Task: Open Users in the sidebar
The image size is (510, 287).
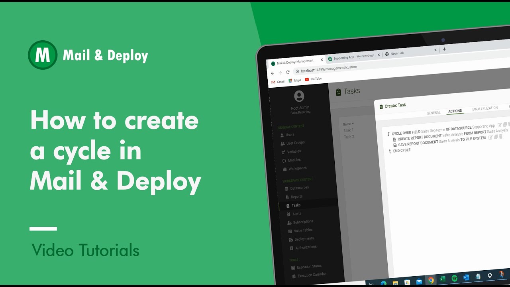Action: pos(287,135)
